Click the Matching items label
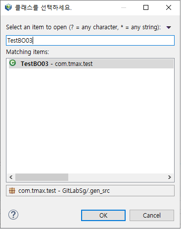Image resolution: width=182 pixels, height=230 pixels. pyautogui.click(x=28, y=52)
